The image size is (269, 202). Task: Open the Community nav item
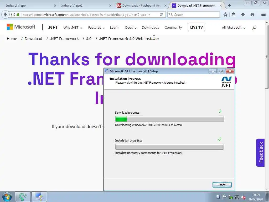pyautogui.click(x=173, y=27)
